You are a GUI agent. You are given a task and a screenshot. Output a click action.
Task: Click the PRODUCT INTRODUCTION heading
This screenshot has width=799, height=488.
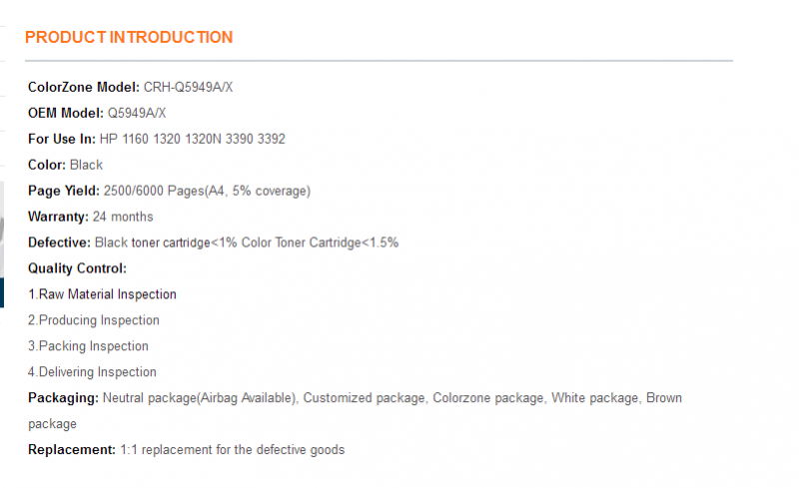click(129, 37)
